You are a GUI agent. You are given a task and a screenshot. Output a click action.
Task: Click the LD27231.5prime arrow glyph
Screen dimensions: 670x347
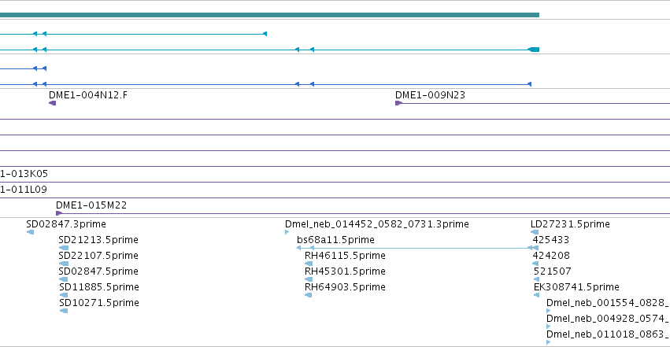tap(535, 232)
